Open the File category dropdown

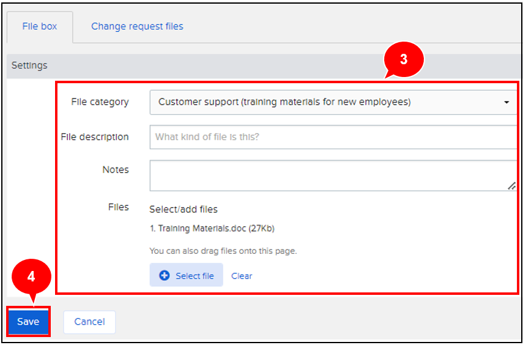[x=330, y=102]
